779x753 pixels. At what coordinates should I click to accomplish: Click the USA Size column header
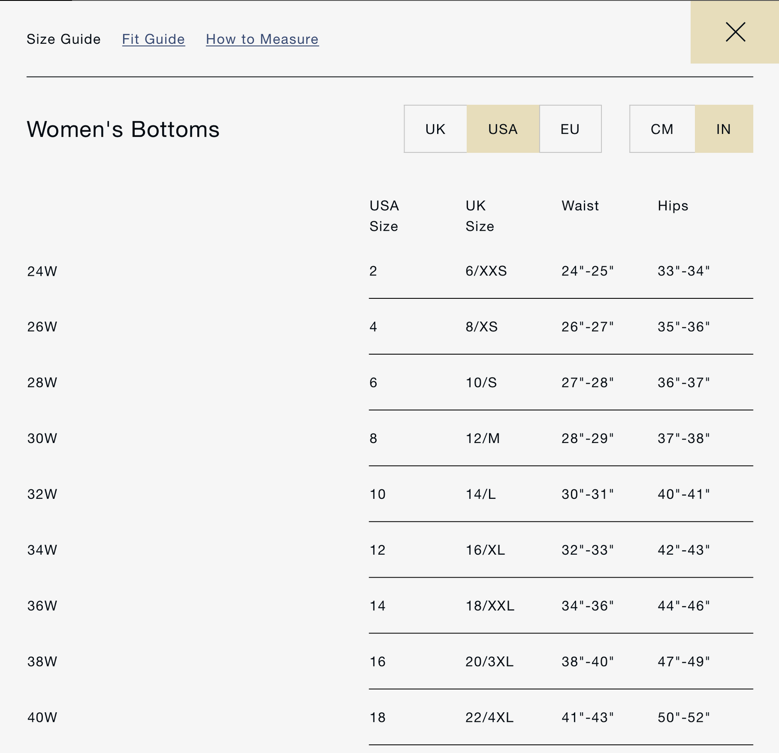coord(384,216)
